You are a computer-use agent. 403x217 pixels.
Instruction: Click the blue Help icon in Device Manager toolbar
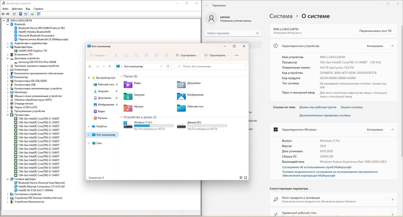[21, 14]
